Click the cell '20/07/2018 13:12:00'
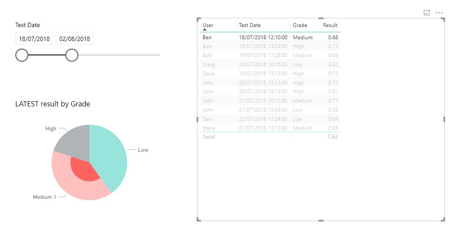Image resolution: width=460 pixels, height=242 pixels. point(263,82)
